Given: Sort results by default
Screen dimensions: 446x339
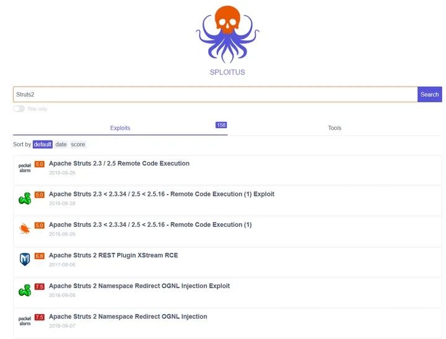Looking at the screenshot, I should [x=43, y=144].
